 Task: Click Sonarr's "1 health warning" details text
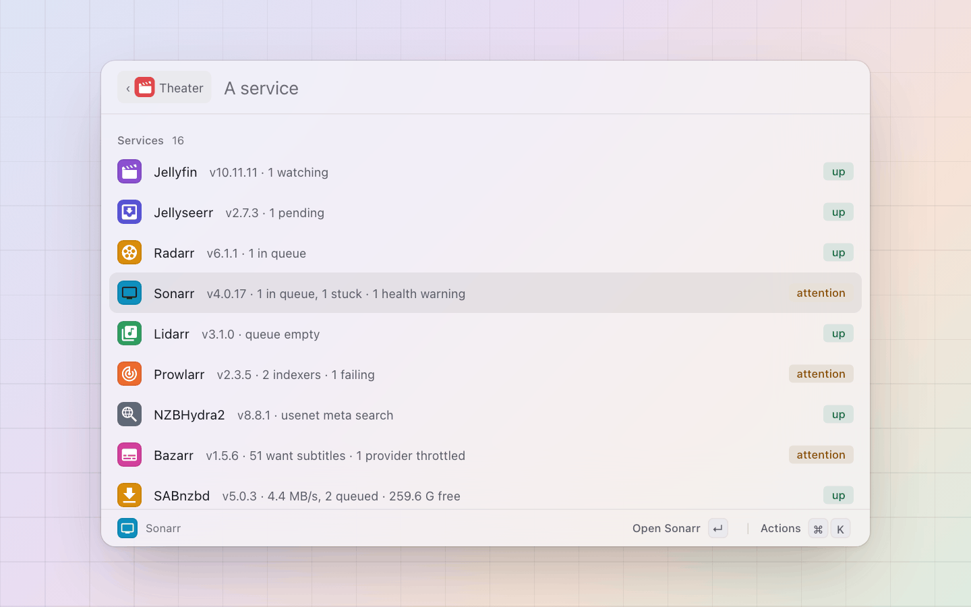(419, 294)
